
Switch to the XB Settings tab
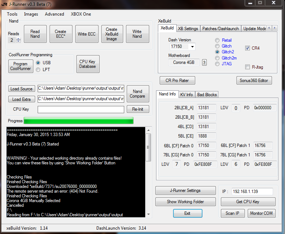(x=188, y=29)
